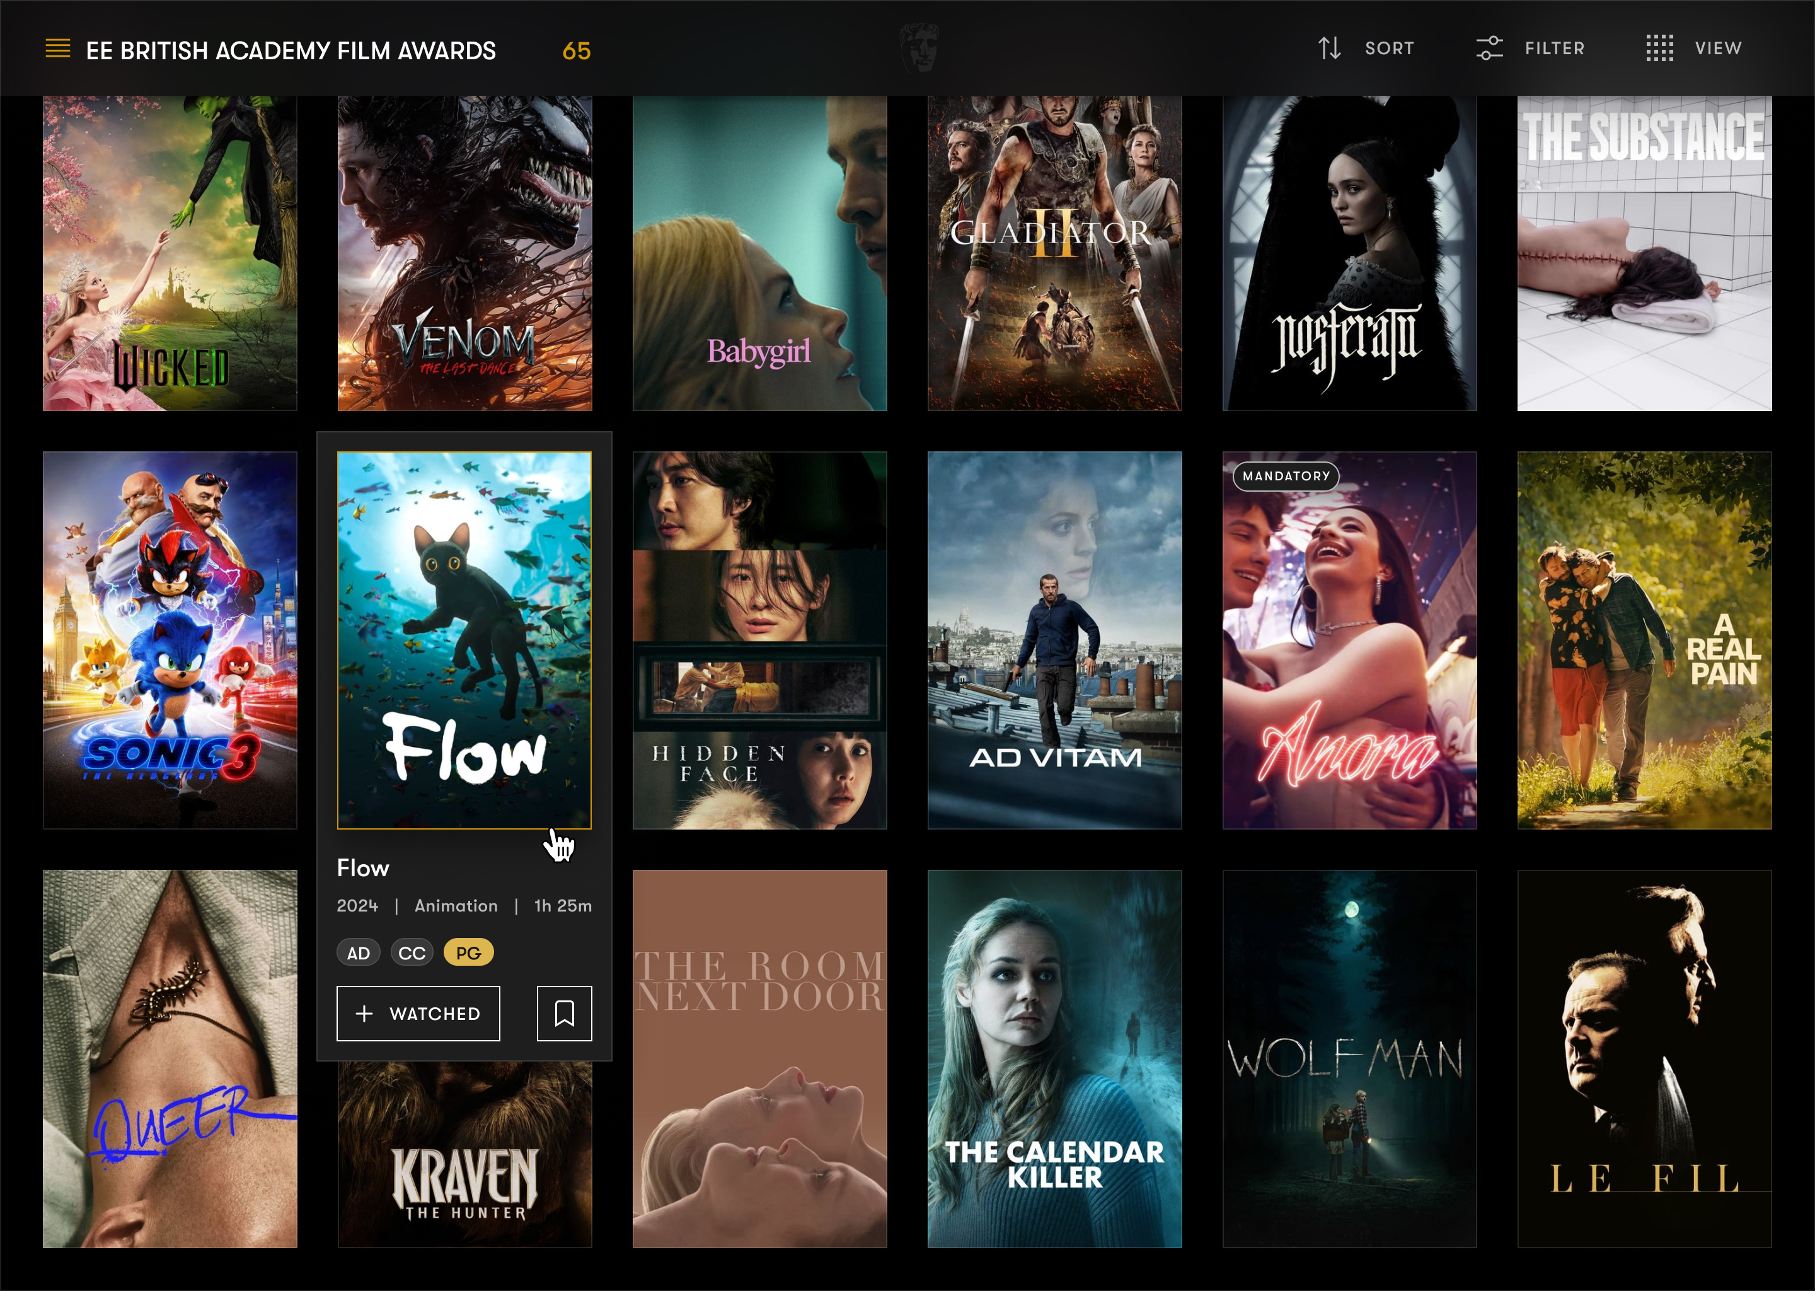
Task: Open the FILTER options
Action: click(1553, 49)
